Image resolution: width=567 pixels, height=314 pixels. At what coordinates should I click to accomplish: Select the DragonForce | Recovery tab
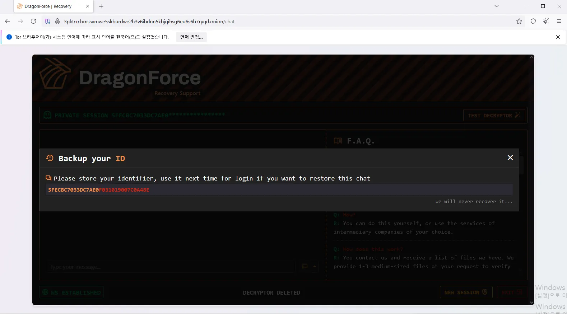click(54, 6)
